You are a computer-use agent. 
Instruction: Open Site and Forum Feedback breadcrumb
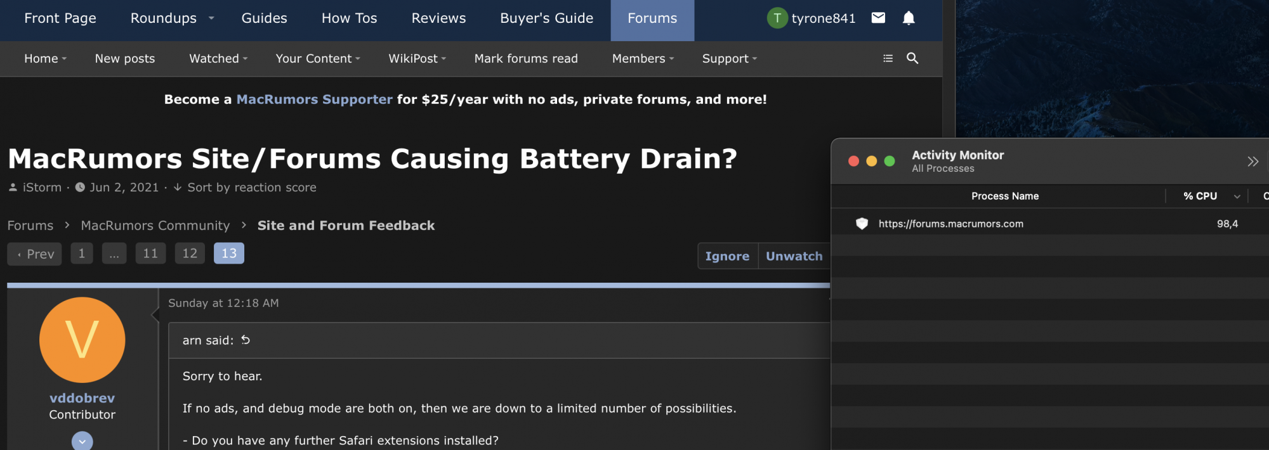click(346, 226)
